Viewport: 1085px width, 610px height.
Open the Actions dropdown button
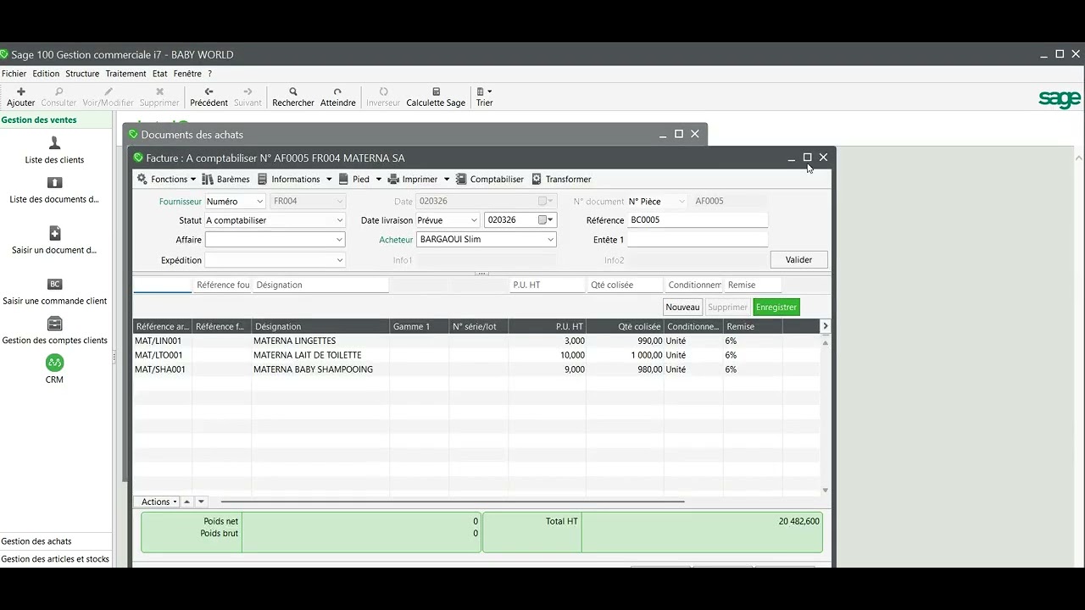click(159, 502)
